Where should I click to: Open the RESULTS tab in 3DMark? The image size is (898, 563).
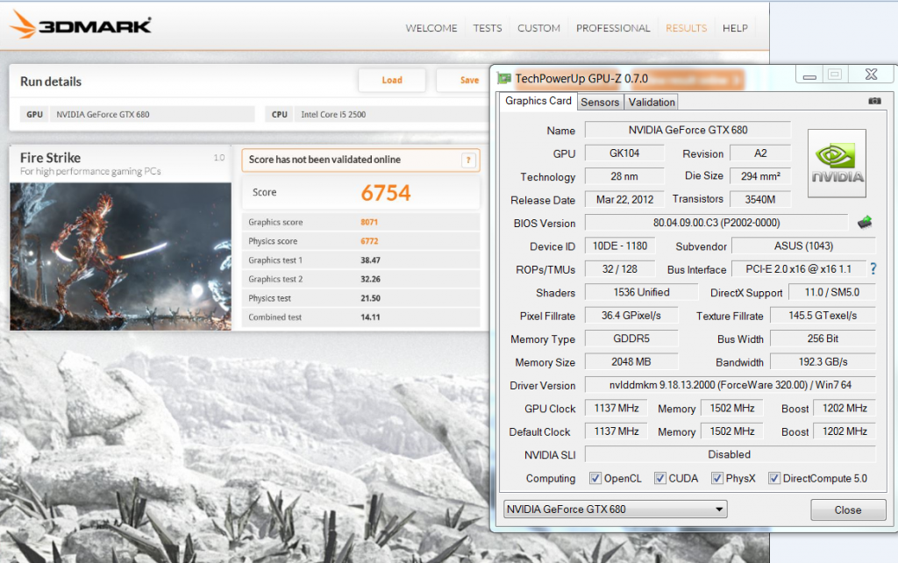pos(686,28)
